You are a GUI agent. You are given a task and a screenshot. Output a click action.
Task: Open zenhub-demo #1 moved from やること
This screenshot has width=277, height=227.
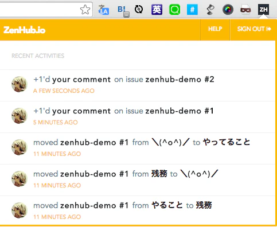[x=94, y=205]
